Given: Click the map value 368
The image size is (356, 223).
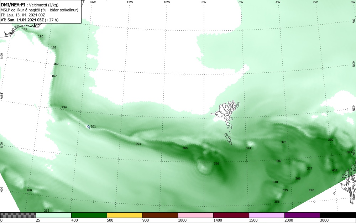Looking at the screenshot, I should 298,178.
